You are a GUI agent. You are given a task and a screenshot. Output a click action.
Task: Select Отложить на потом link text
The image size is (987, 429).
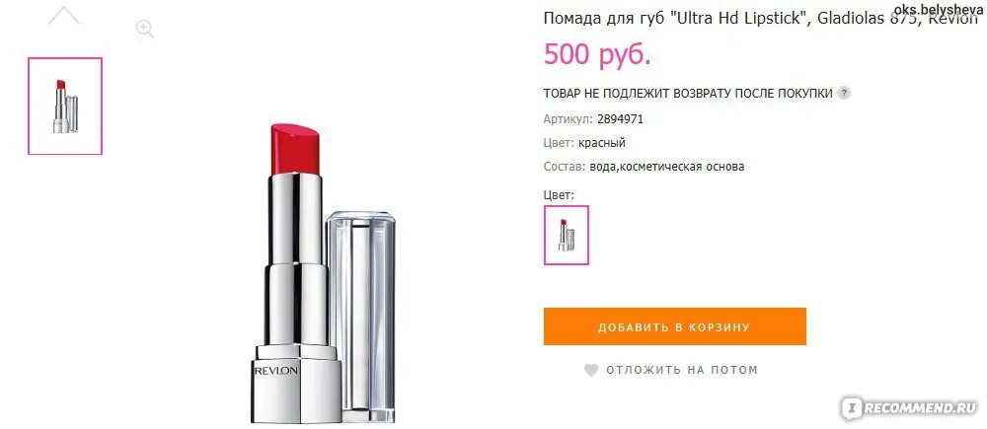tap(682, 370)
